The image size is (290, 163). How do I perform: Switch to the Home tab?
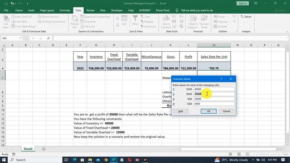point(19,10)
